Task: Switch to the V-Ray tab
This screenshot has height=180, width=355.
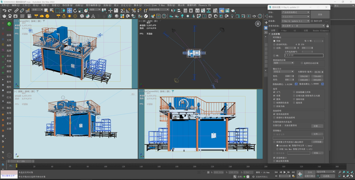Action: (x=284, y=30)
